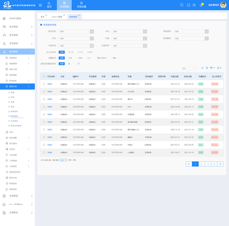Viewport: 229px width, 226px height.
Task: Collapse the sidebar with the hamburger icon
Action: click(40, 5)
